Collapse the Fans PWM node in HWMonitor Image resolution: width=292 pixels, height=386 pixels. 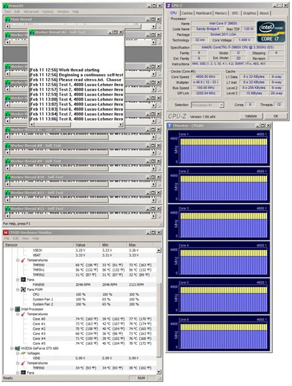(18, 289)
